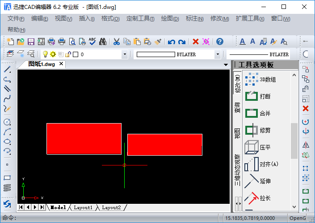Open the 修改(M) menu

219,19
